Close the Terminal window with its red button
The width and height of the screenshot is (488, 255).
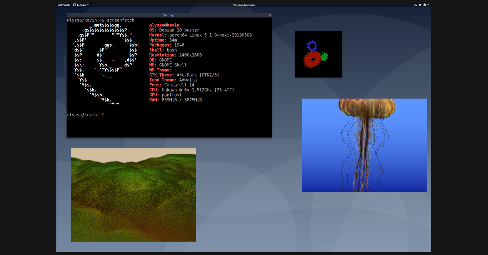pos(269,15)
